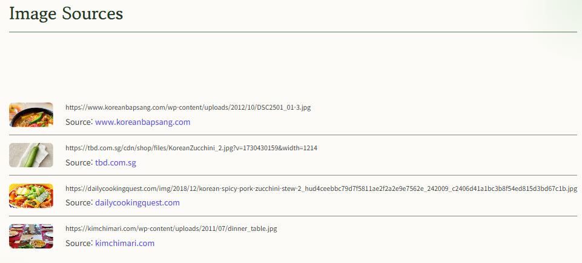
Task: Open the Korean zucchini thumbnail image
Action: pyautogui.click(x=31, y=155)
